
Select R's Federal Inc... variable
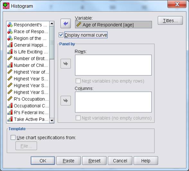tap(31, 113)
